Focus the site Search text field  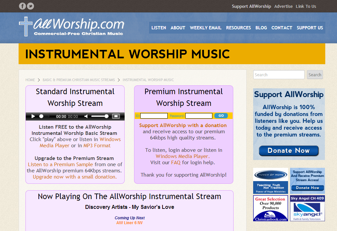279,75
